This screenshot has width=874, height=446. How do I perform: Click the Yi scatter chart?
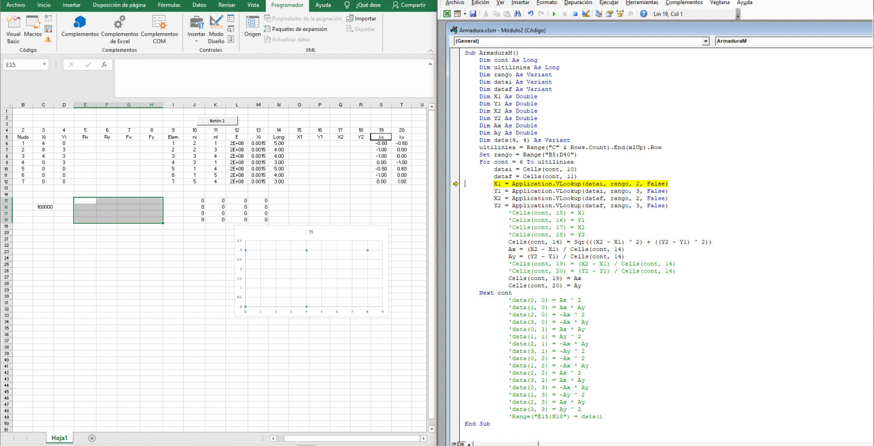[311, 271]
